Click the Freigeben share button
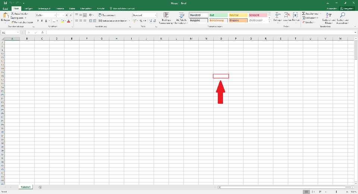The image size is (358, 194). [347, 9]
